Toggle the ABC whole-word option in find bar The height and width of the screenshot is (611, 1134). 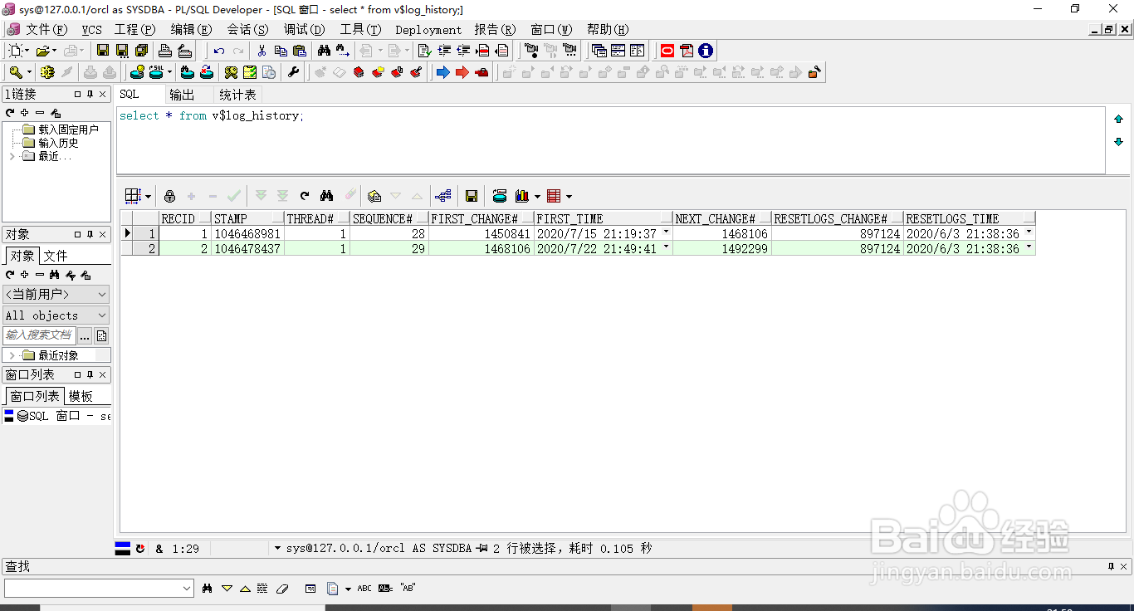tap(364, 588)
